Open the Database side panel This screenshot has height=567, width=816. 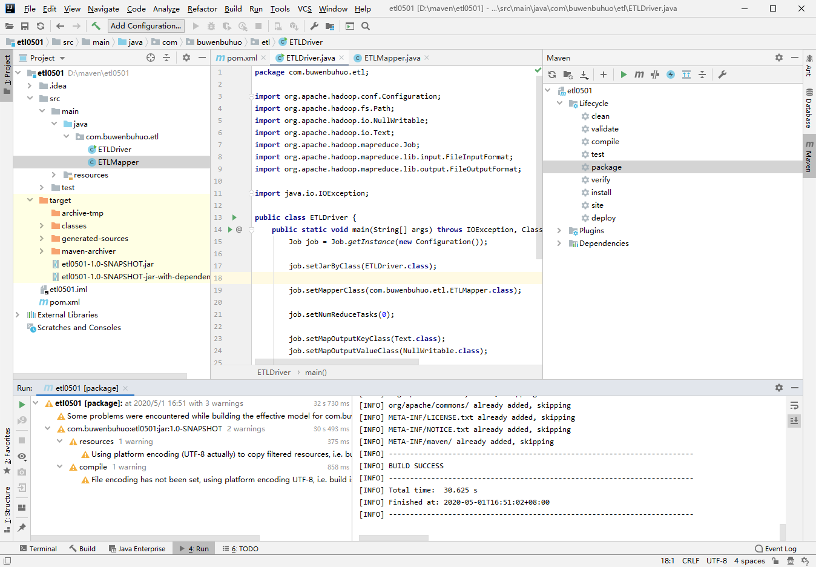[809, 108]
